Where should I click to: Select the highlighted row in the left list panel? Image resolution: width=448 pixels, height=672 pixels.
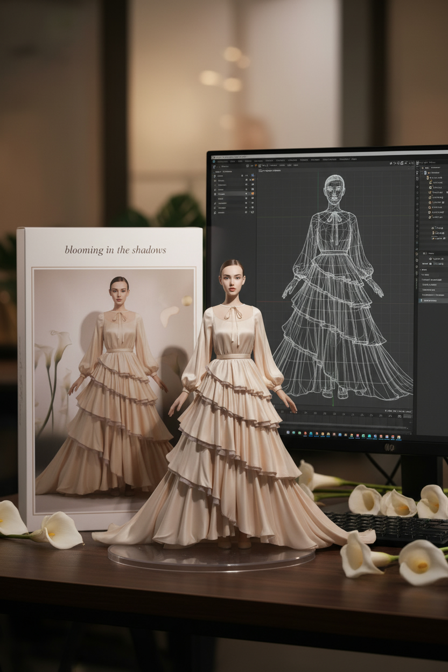click(234, 194)
